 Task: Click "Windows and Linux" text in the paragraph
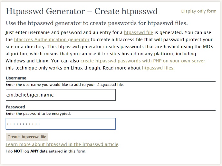(25, 61)
